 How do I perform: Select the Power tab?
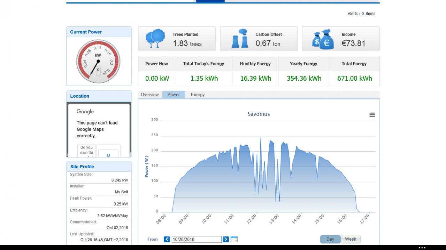point(174,95)
